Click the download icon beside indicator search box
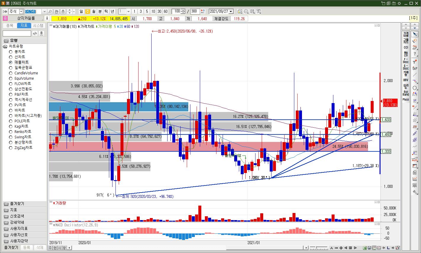 [41, 33]
